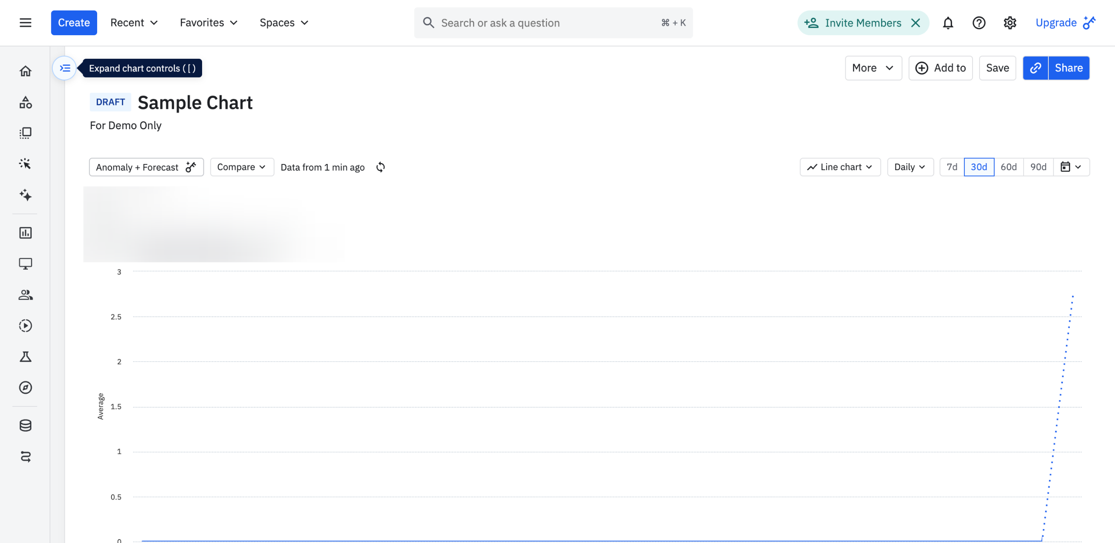Open the Spaces menu
This screenshot has width=1115, height=543.
[x=284, y=23]
